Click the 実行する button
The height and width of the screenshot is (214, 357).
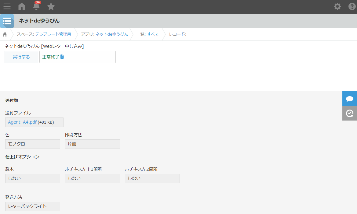(21, 57)
